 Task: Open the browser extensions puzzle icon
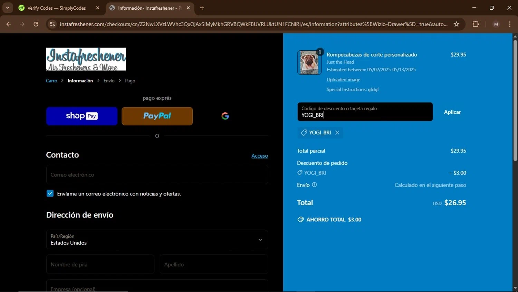[476, 24]
